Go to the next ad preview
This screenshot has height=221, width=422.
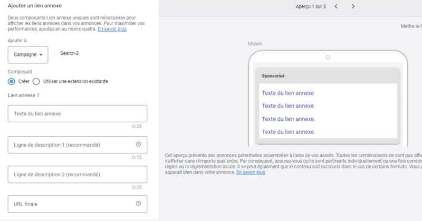[353, 6]
